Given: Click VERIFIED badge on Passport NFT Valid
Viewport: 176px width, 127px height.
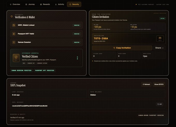Looking at the screenshot, I should click(77, 34).
